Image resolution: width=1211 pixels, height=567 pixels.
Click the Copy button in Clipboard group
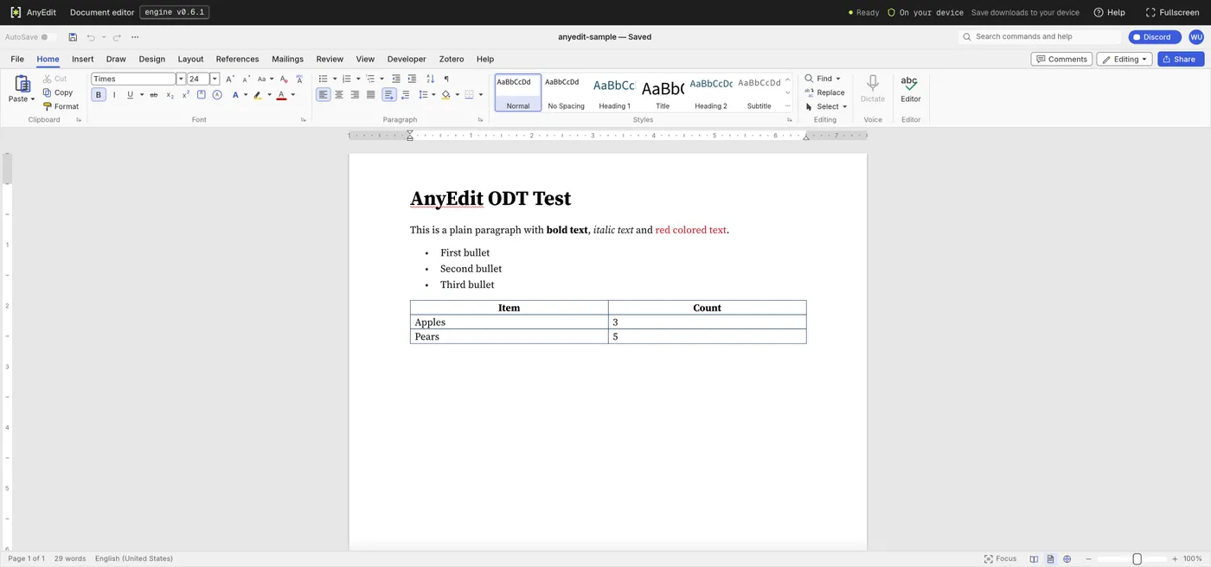pyautogui.click(x=58, y=92)
